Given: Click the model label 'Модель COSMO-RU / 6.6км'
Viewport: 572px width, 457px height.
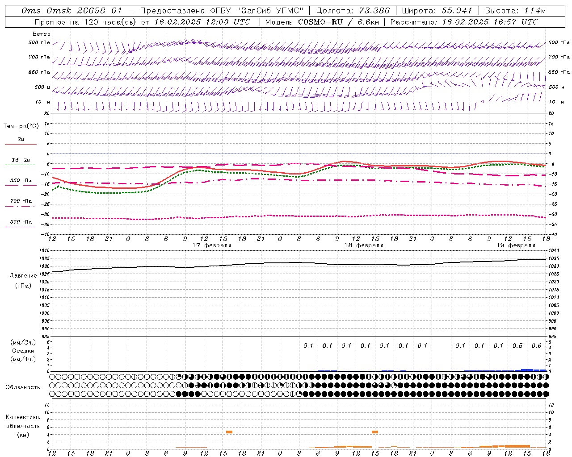Looking at the screenshot, I should (x=322, y=22).
